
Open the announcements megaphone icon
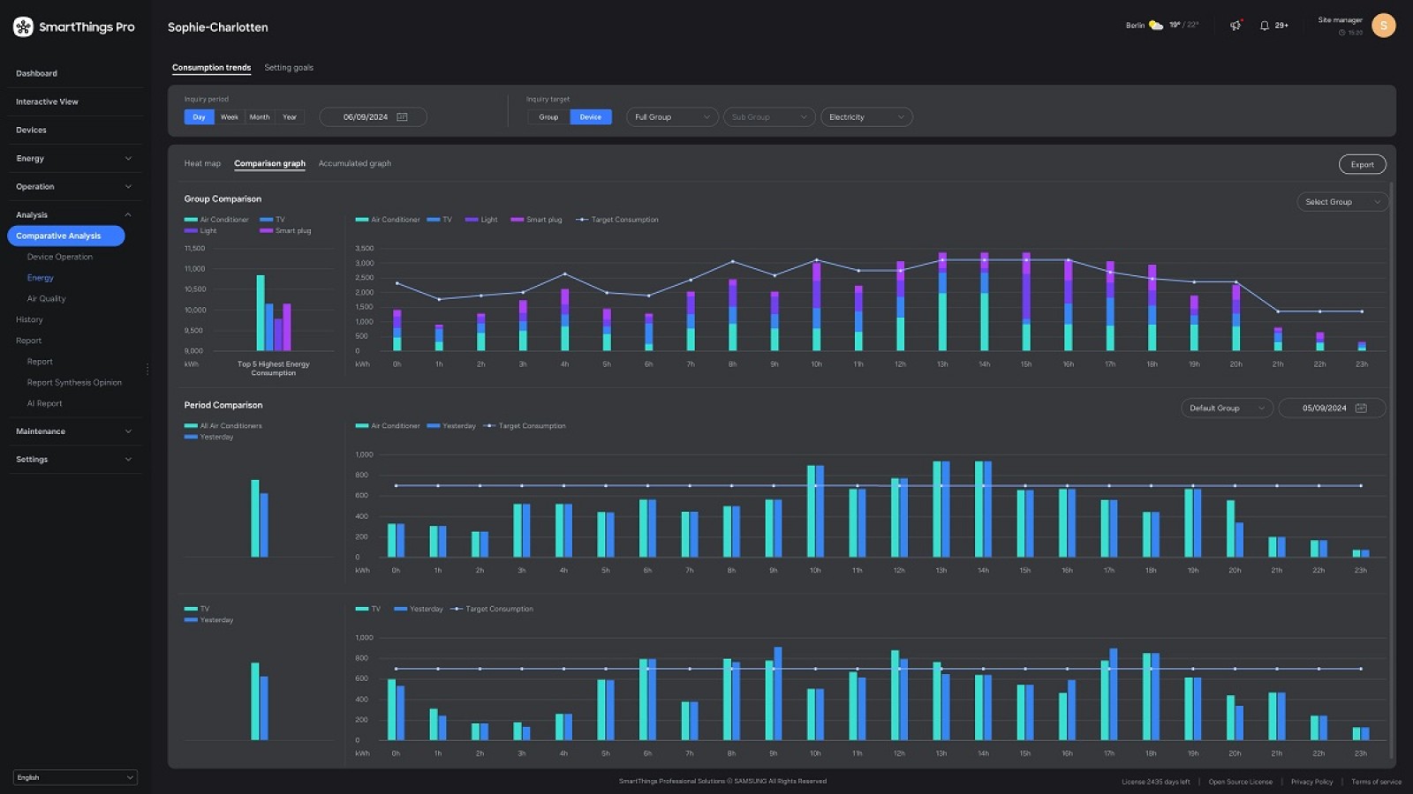[x=1235, y=26]
